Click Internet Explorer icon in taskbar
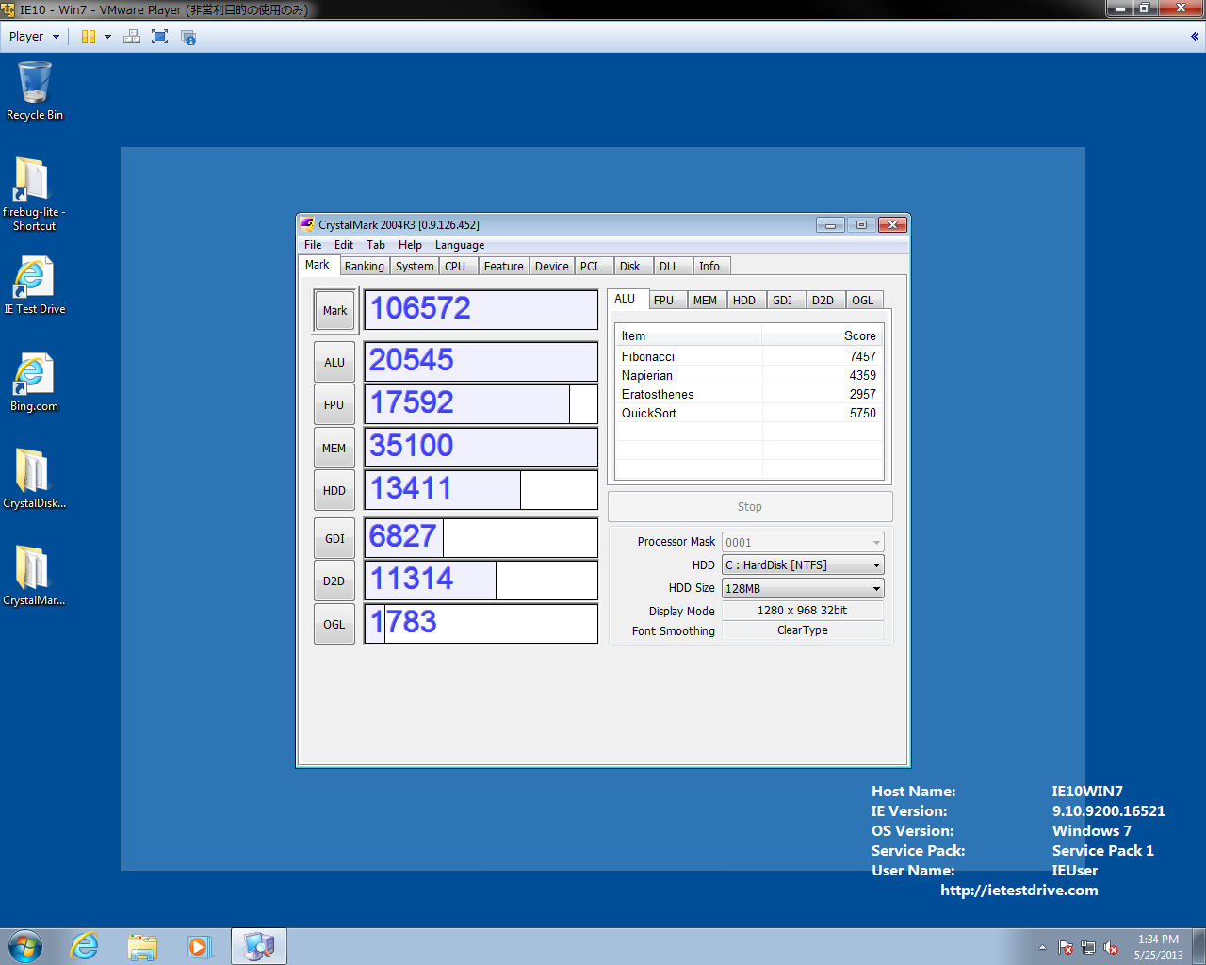The width and height of the screenshot is (1206, 965). (85, 946)
